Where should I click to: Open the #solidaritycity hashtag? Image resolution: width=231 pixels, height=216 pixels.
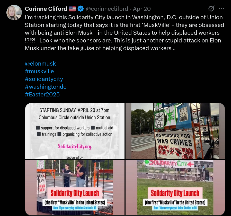(x=44, y=79)
